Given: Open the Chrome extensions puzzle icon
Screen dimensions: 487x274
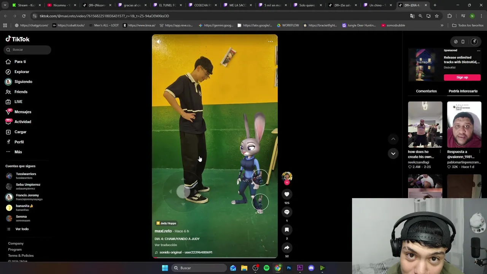Looking at the screenshot, I should pos(449,16).
